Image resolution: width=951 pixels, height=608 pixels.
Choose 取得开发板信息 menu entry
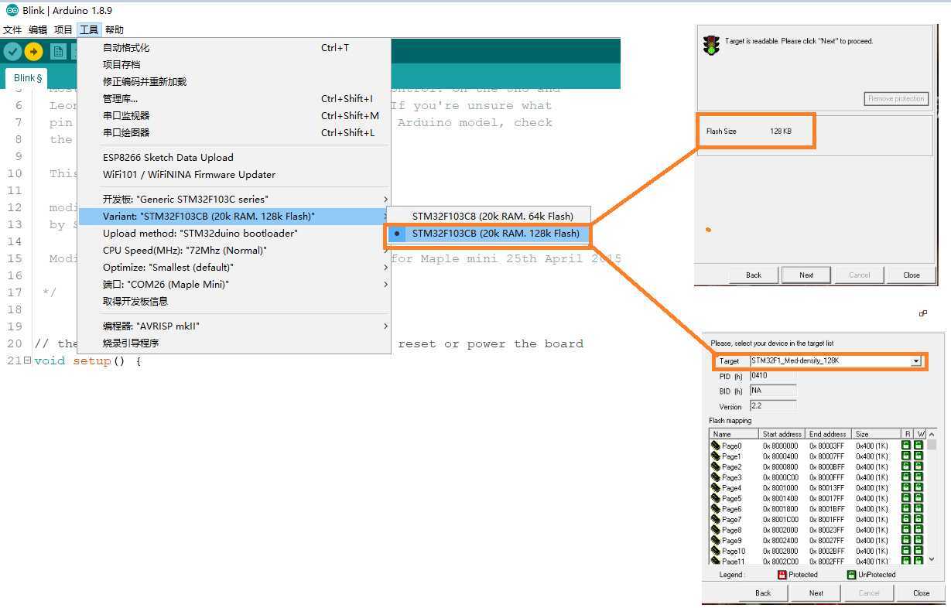[x=234, y=301]
